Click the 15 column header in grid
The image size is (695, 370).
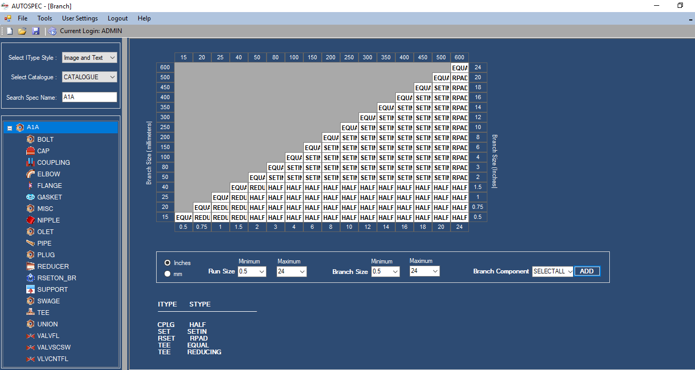[183, 58]
